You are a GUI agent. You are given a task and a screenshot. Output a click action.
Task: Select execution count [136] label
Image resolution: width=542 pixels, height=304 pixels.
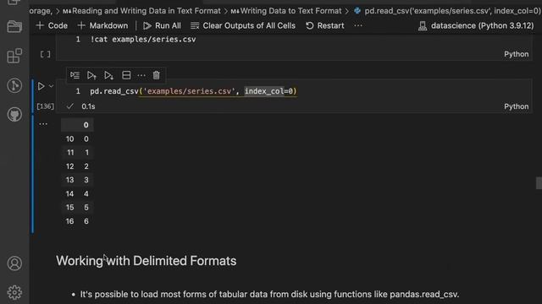[x=45, y=106]
